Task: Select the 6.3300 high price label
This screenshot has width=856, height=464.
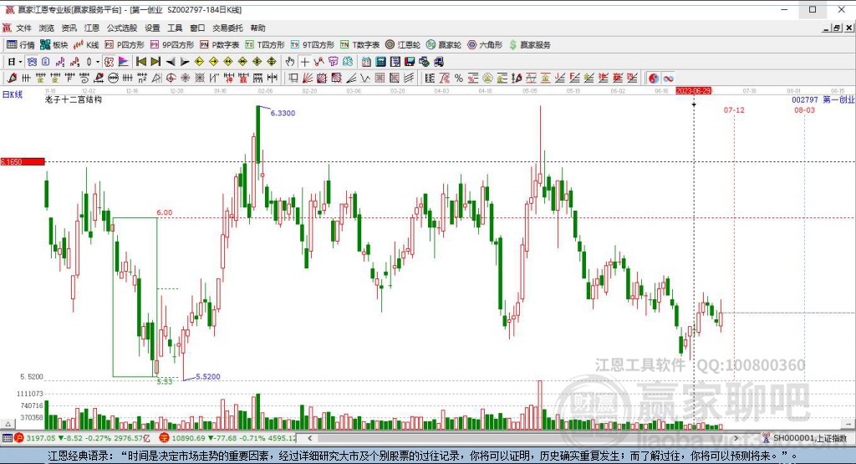Action: click(x=283, y=113)
